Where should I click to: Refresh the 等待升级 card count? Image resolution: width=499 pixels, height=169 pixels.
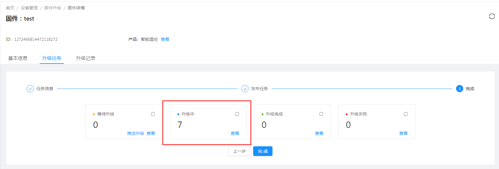(153, 114)
